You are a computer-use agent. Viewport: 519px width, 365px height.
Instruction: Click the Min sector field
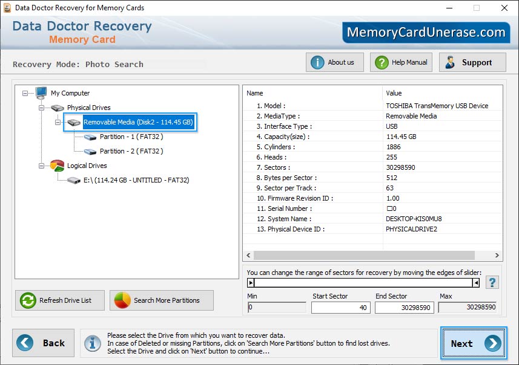(277, 307)
